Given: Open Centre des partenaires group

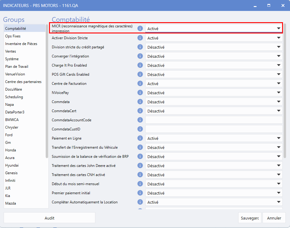Looking at the screenshot, I should tap(25, 81).
